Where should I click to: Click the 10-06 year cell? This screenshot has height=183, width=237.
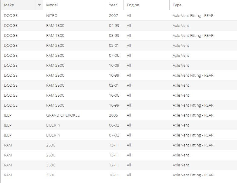point(114,95)
